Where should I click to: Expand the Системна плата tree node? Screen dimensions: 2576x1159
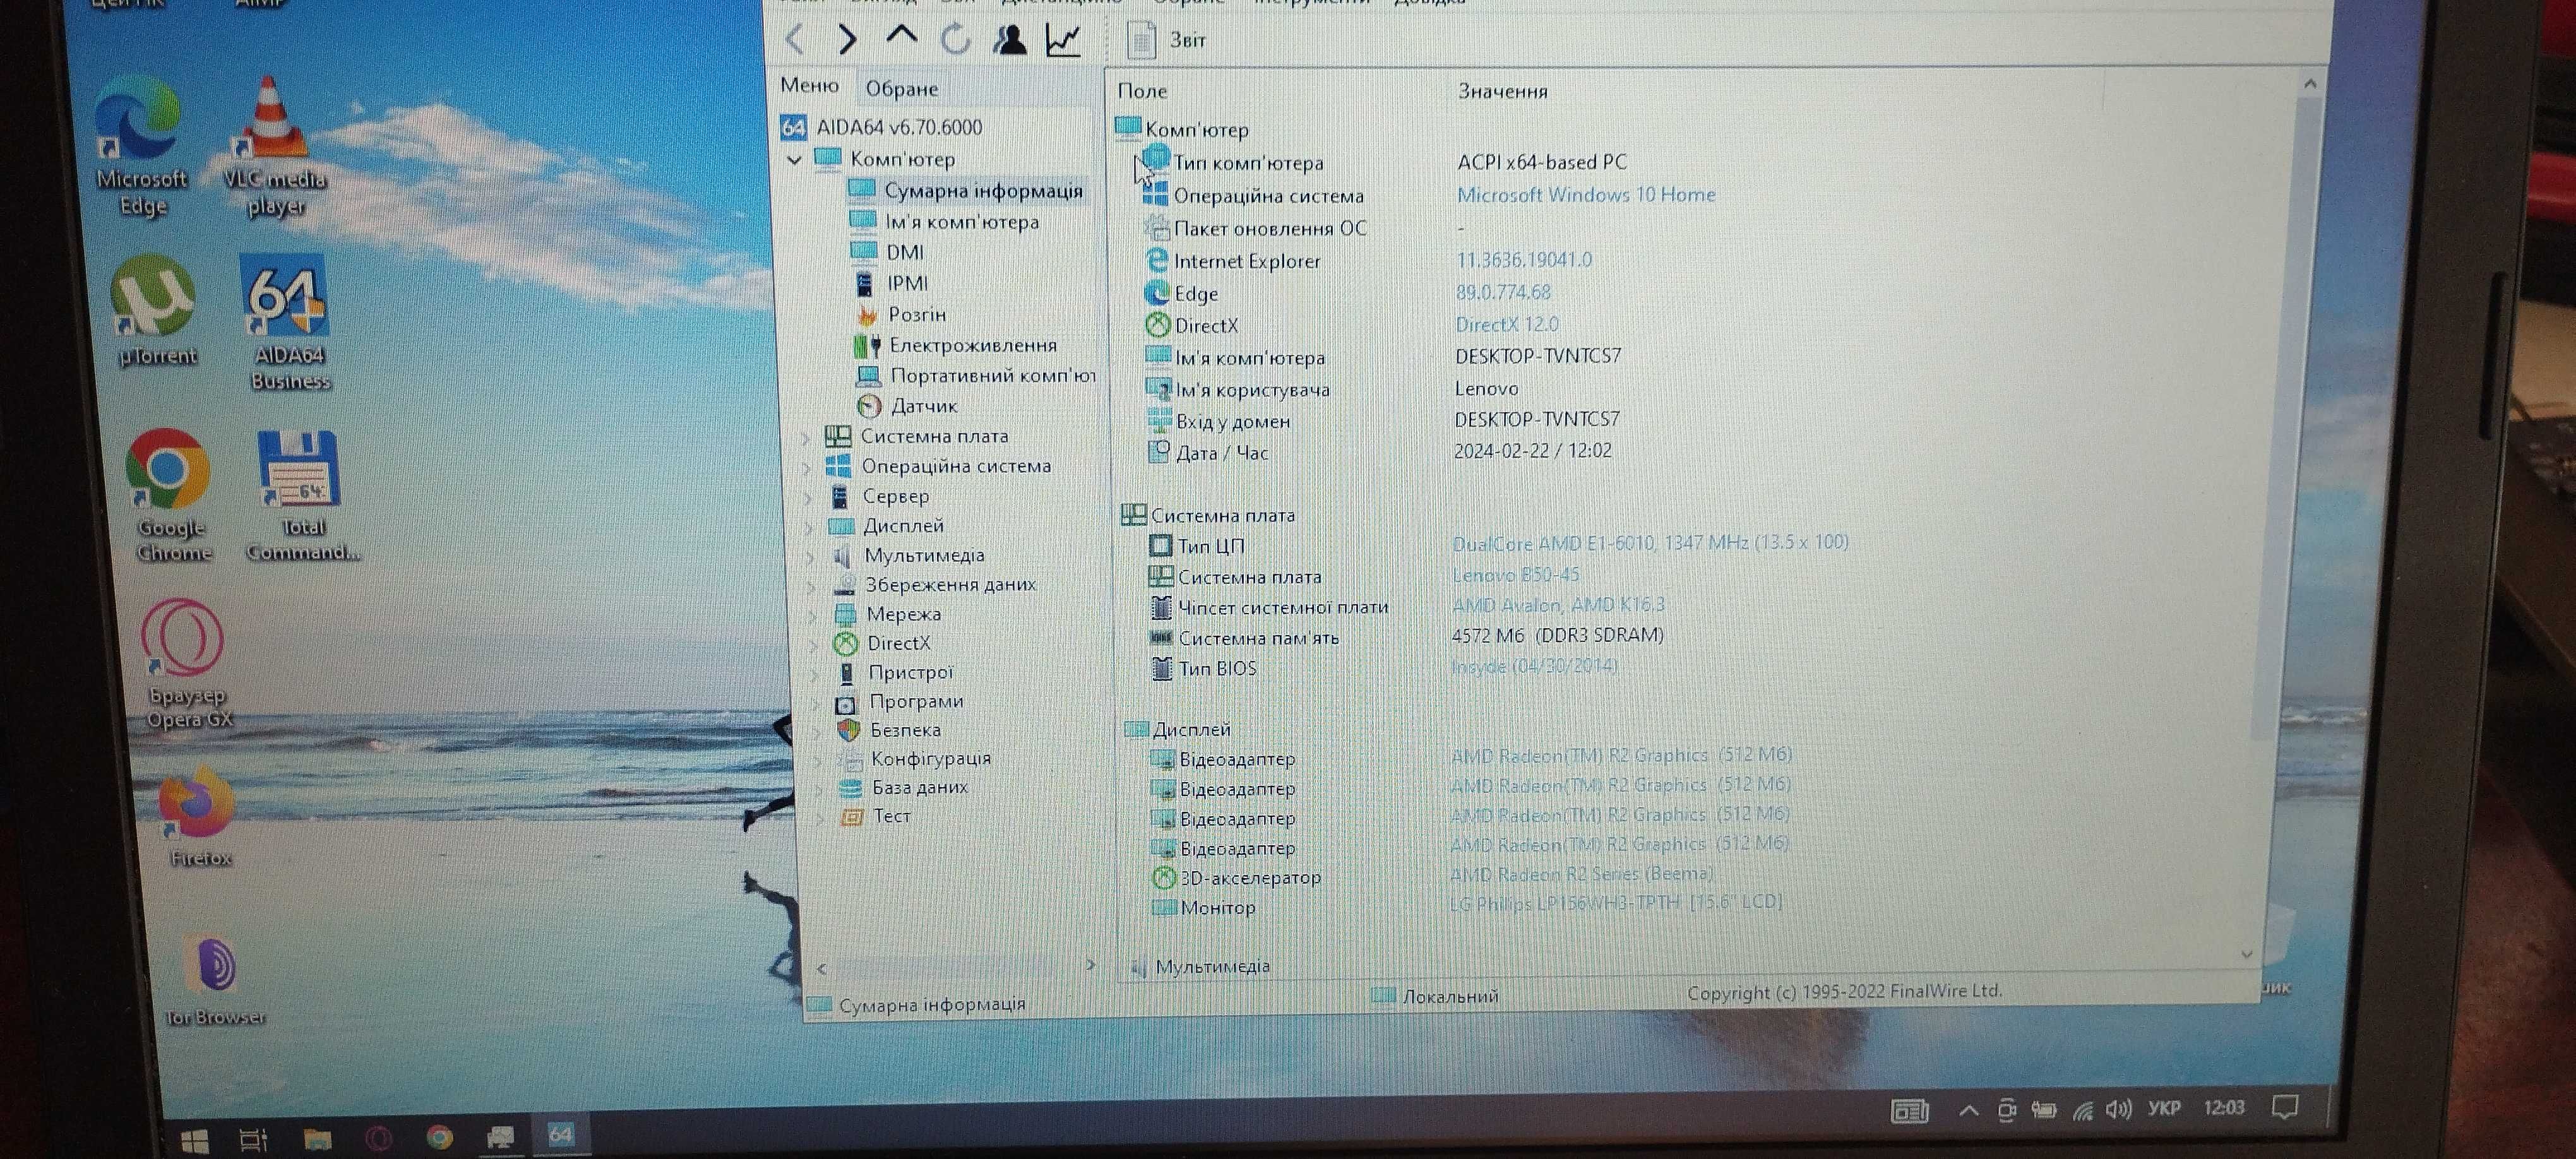pos(806,437)
